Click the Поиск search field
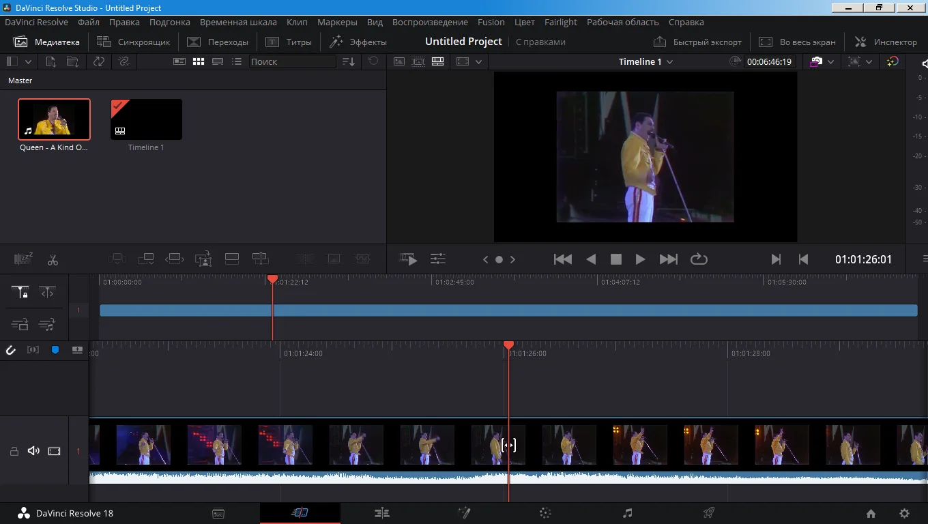 [292, 61]
